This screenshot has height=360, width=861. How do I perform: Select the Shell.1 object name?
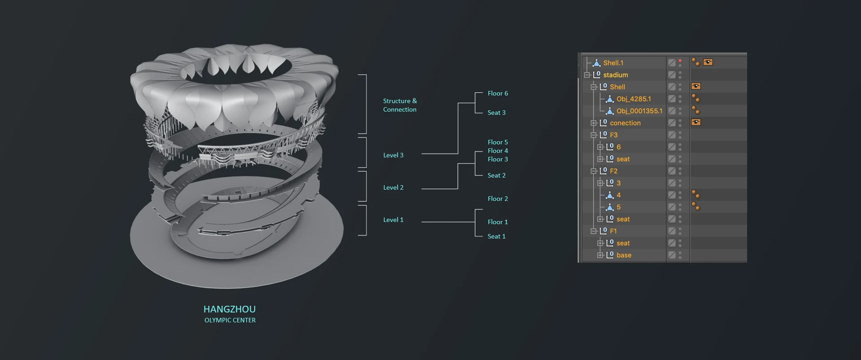[613, 63]
